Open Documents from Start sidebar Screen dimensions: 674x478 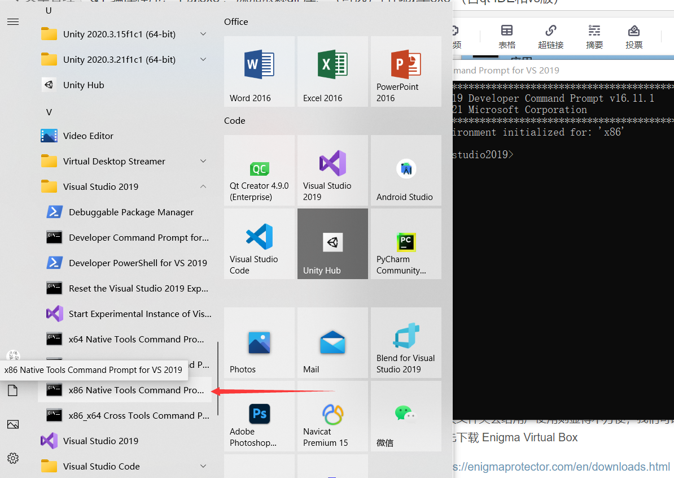pyautogui.click(x=13, y=390)
